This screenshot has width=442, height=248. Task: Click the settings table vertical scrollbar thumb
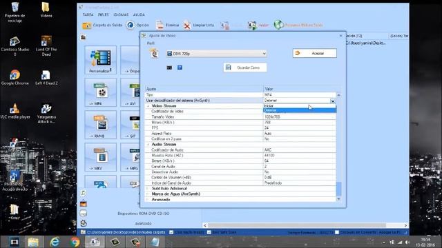tap(338, 189)
